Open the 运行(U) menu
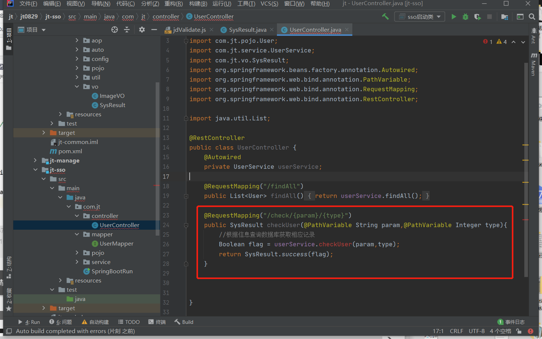 tap(222, 4)
